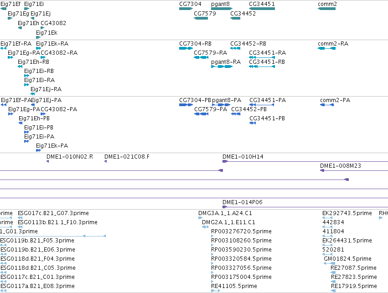
Task: Select protein label CG43082-PA
Action: 59,109
